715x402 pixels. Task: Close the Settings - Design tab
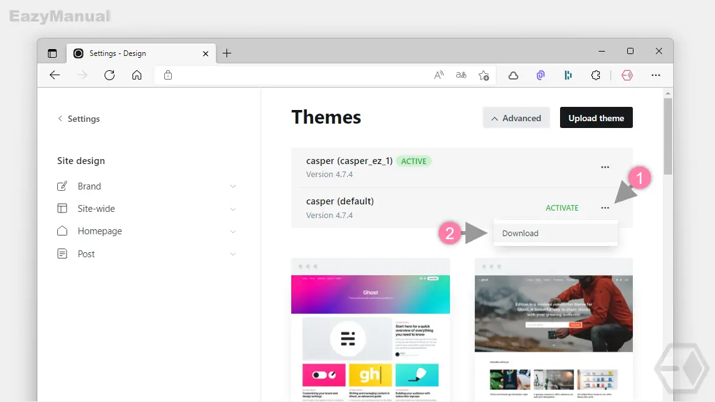click(205, 53)
